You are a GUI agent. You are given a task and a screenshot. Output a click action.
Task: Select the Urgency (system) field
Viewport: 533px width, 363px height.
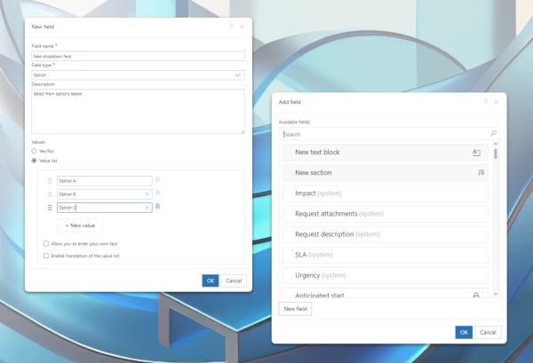(386, 275)
